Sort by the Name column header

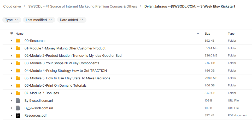coord(20,34)
